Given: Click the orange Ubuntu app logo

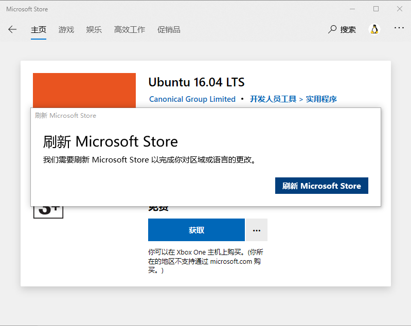Looking at the screenshot, I should 84,90.
